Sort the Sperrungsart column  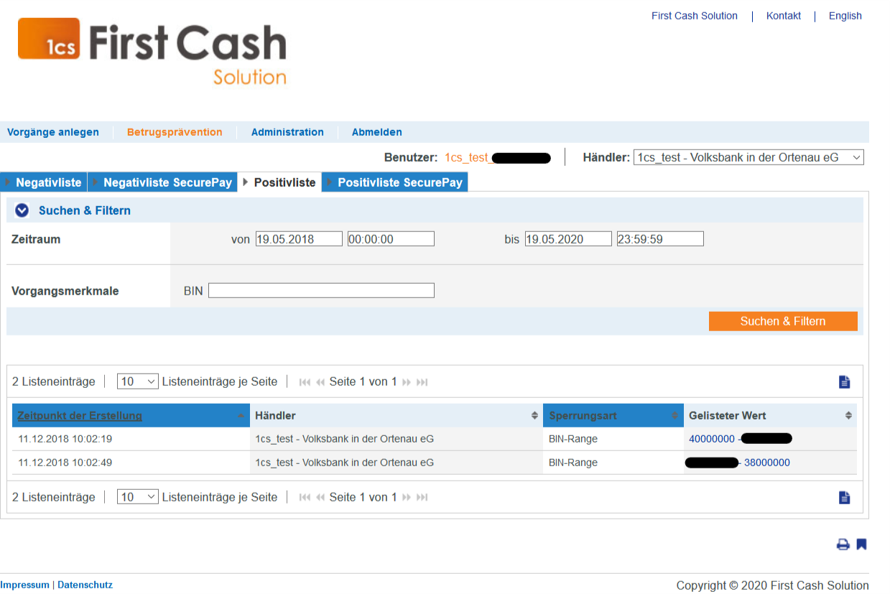click(673, 415)
